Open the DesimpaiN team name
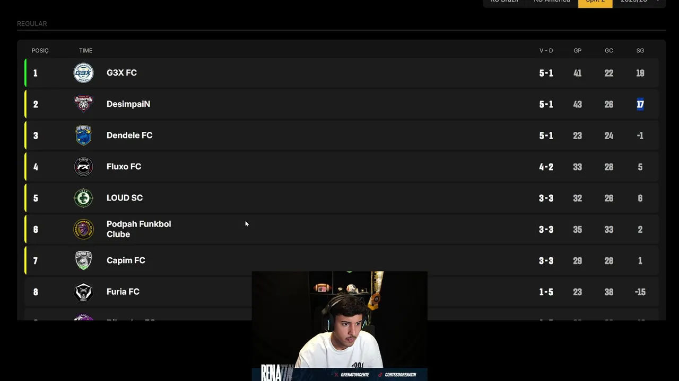This screenshot has height=381, width=679. tap(128, 104)
